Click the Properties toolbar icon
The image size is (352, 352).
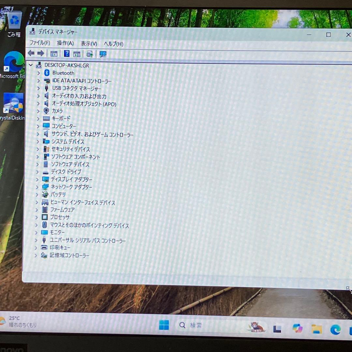(77, 53)
